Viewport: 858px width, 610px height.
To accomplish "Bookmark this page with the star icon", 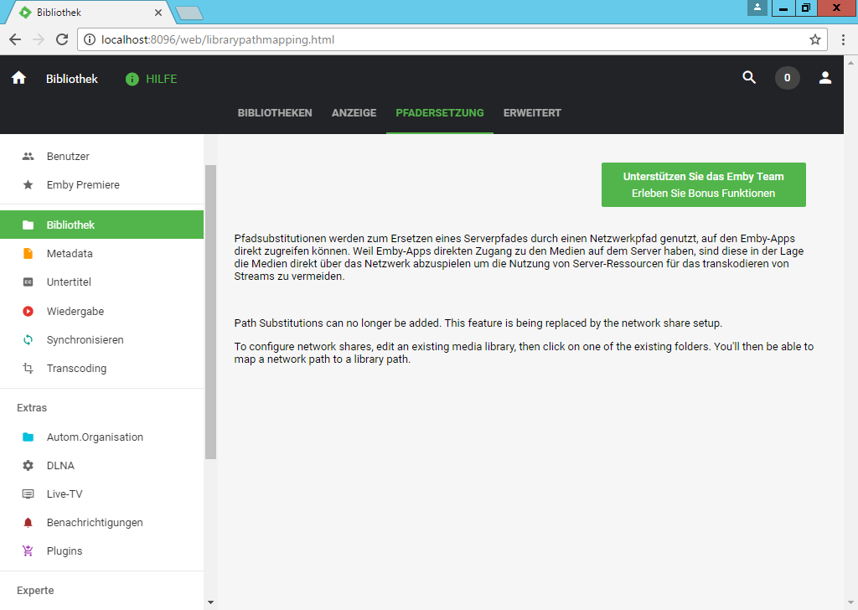I will click(814, 39).
